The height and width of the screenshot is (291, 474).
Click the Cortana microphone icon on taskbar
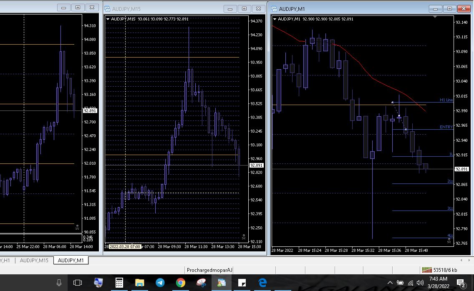[59, 283]
